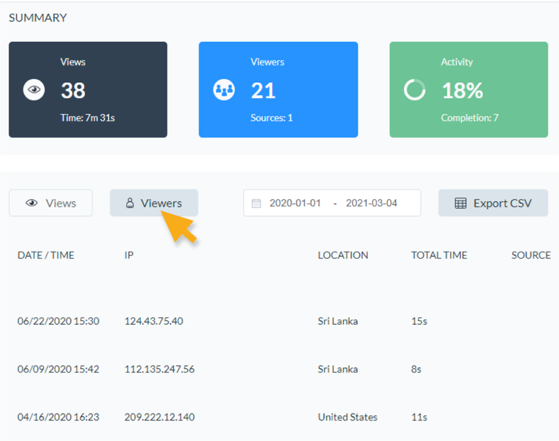Sort by the IP column header

129,255
